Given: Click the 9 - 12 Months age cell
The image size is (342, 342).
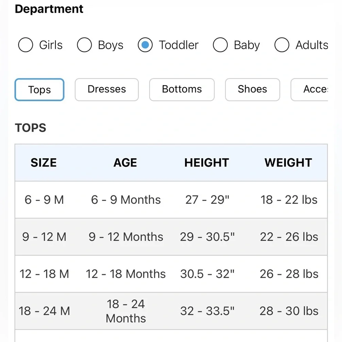Looking at the screenshot, I should point(126,237).
